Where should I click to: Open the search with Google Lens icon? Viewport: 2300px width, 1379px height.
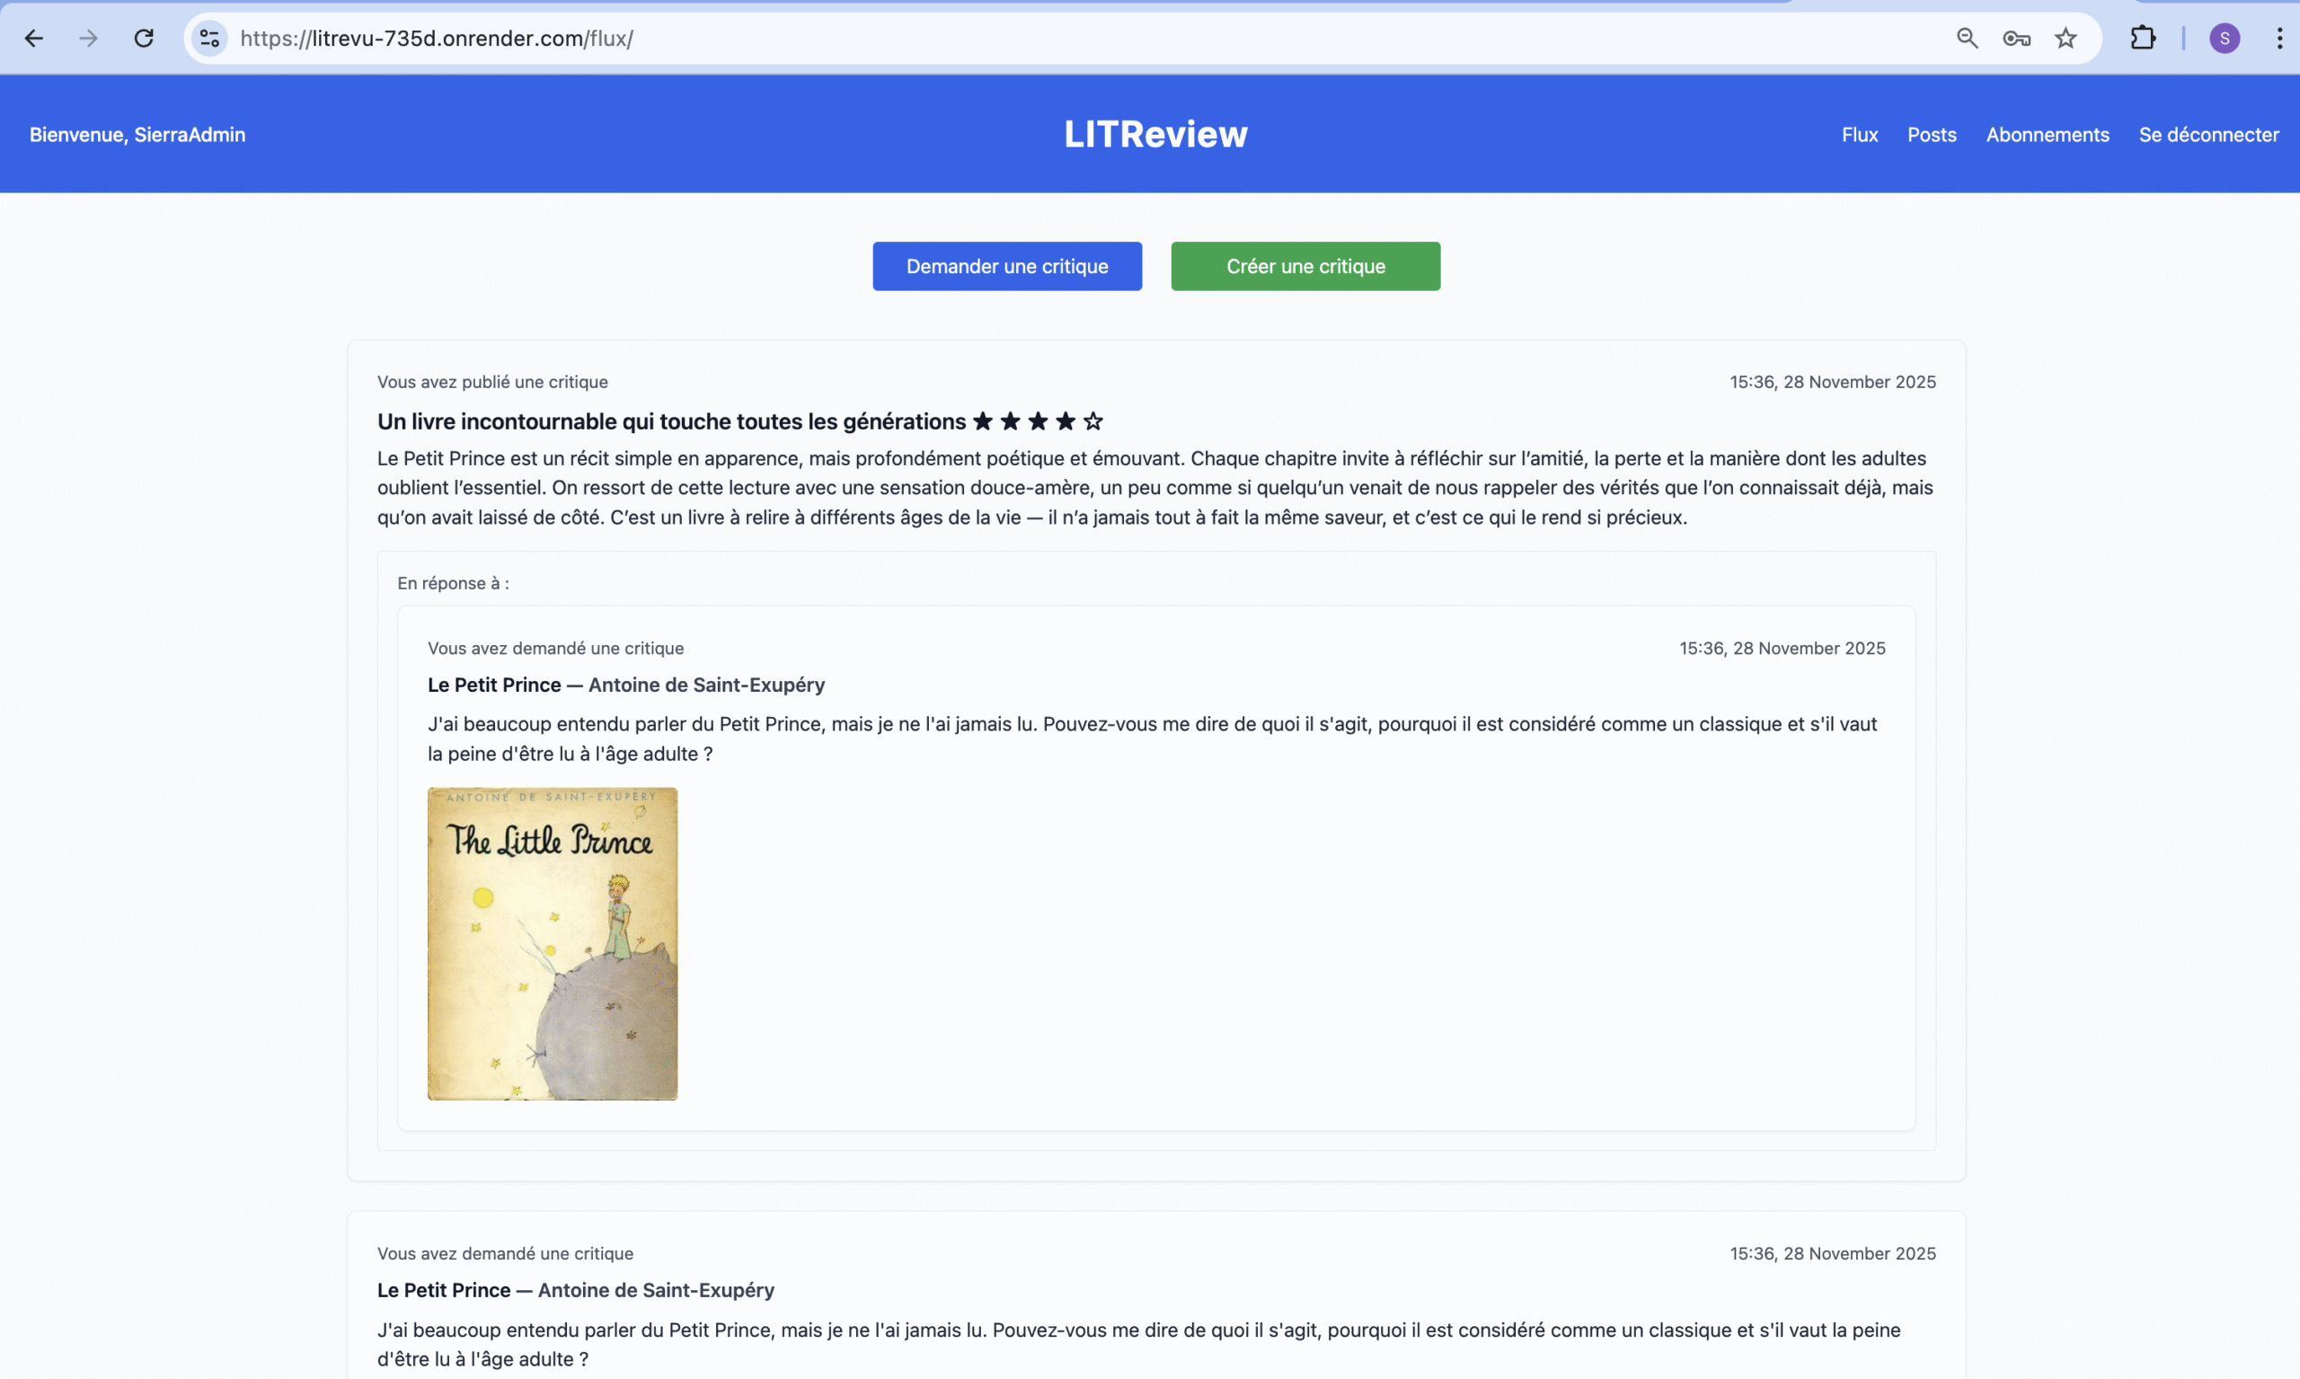pyautogui.click(x=1967, y=38)
